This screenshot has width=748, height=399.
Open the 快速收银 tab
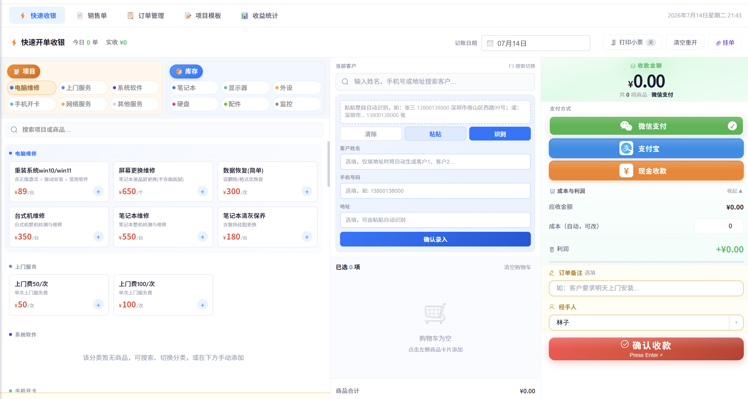tap(37, 15)
